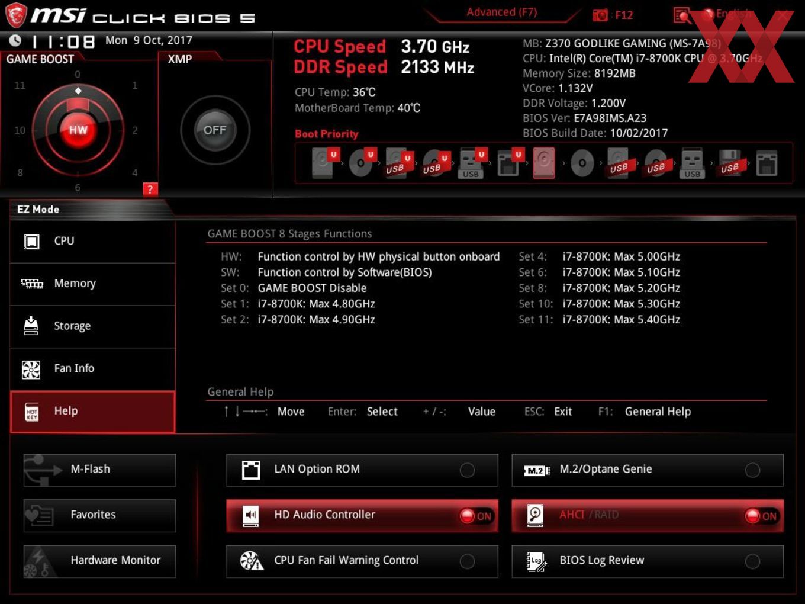The width and height of the screenshot is (805, 604).
Task: Select the highlighted pink hard disk boot device
Action: pos(544,163)
